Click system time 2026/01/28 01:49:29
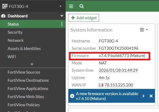The width and height of the screenshot is (159, 112). click(x=118, y=70)
